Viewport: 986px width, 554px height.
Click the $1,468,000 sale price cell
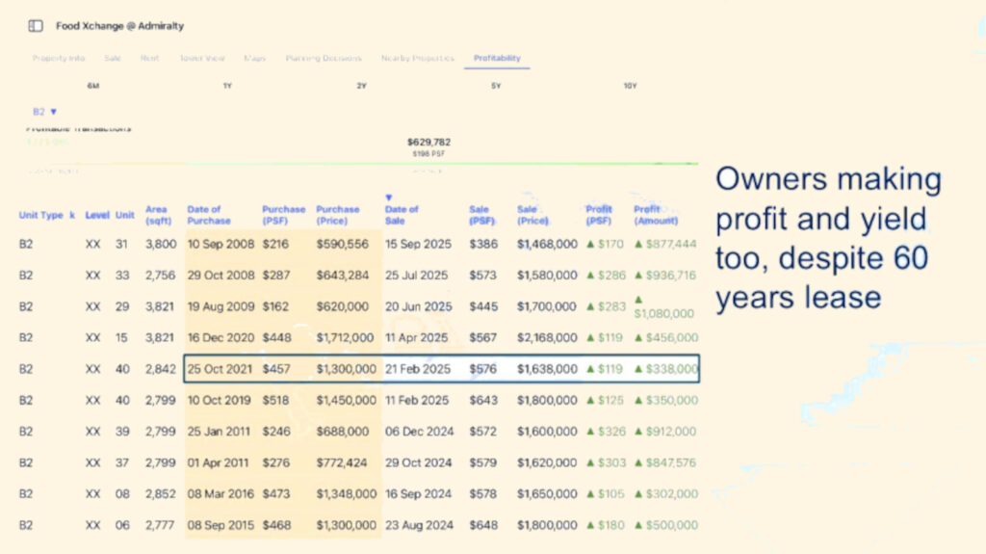pyautogui.click(x=547, y=245)
